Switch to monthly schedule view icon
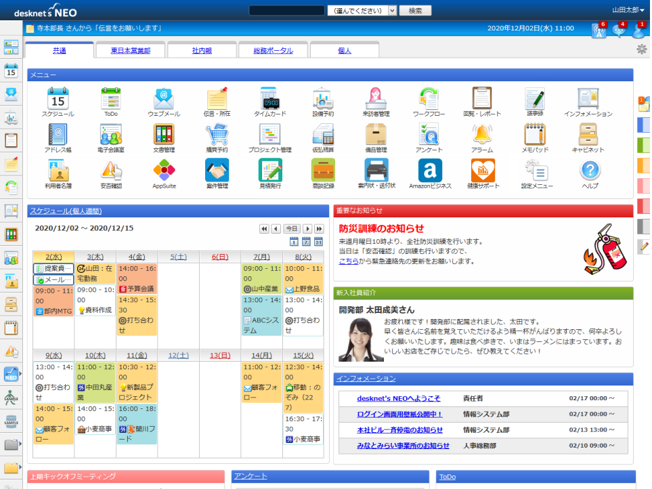The width and height of the screenshot is (652, 489). [x=318, y=242]
